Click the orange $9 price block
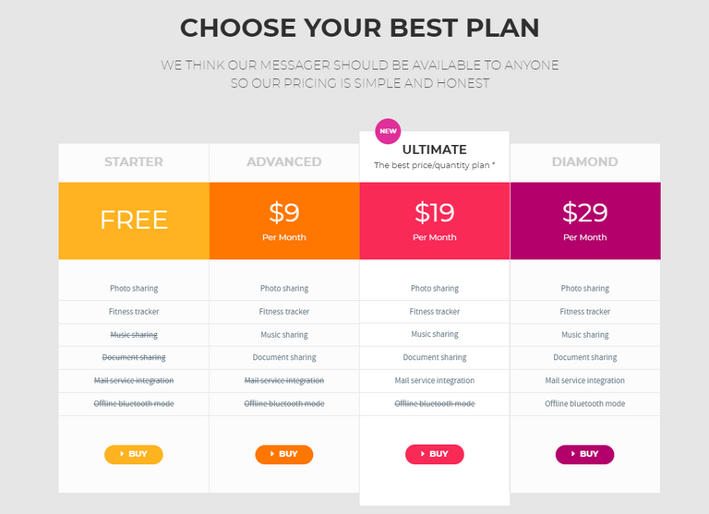The height and width of the screenshot is (514, 709). pyautogui.click(x=284, y=221)
